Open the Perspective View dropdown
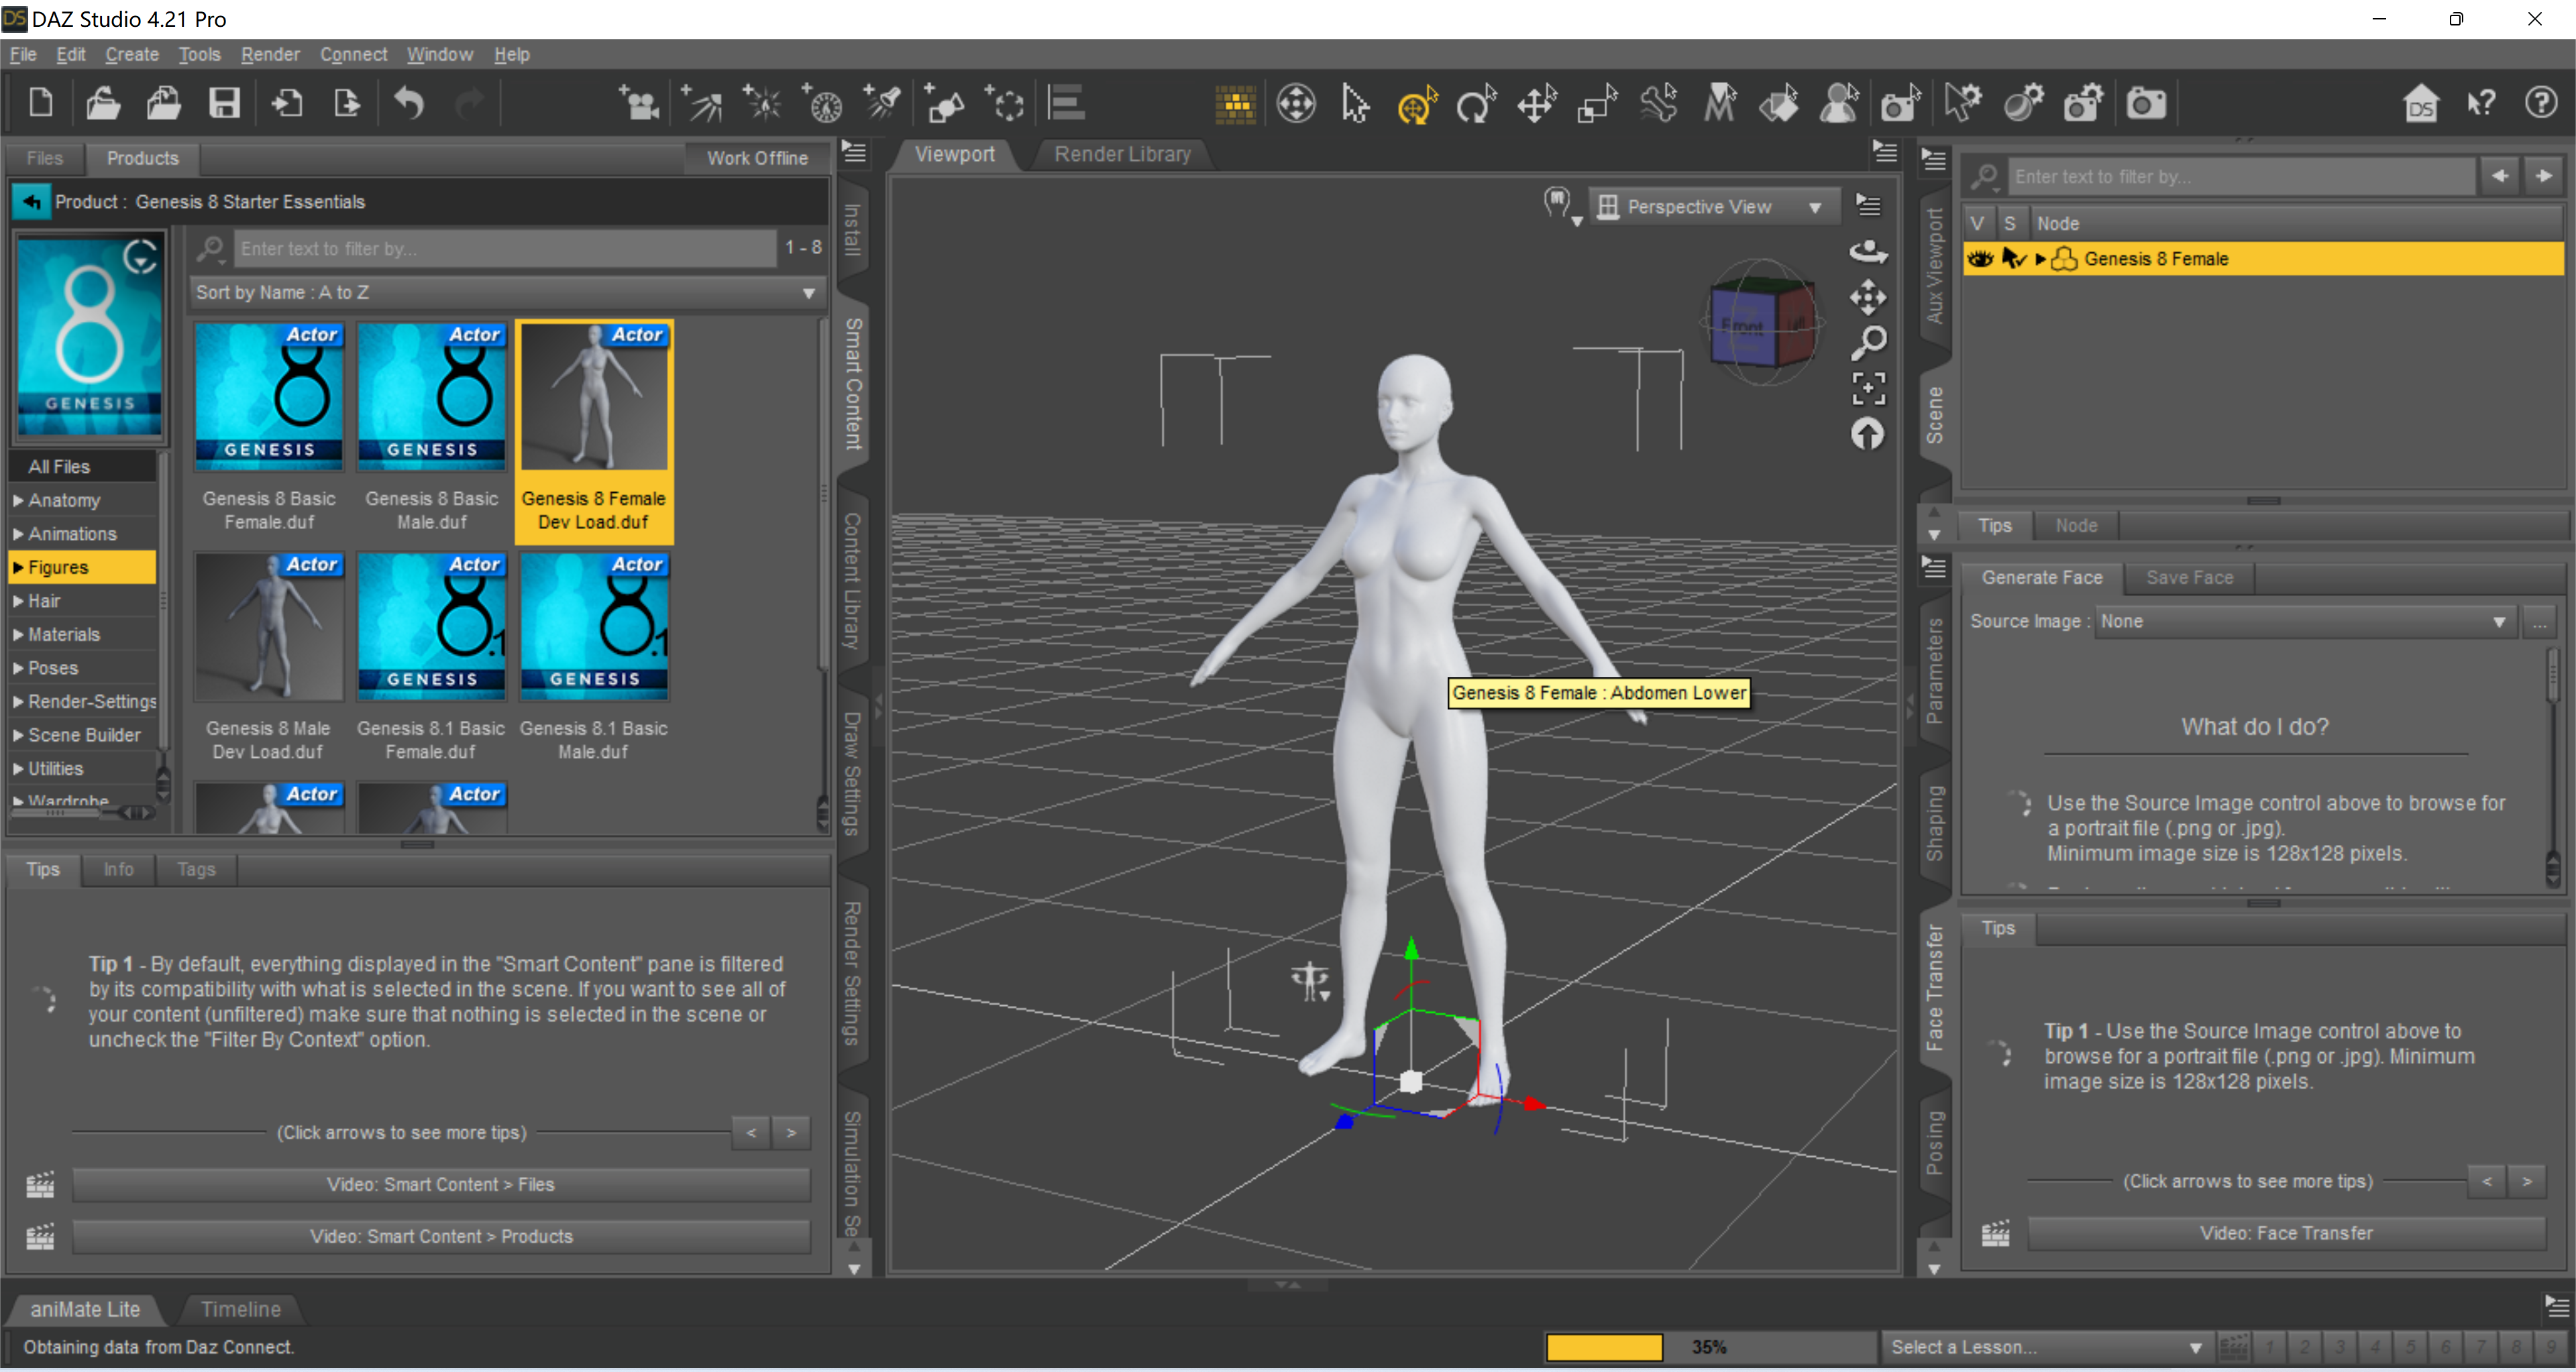 (1711, 207)
